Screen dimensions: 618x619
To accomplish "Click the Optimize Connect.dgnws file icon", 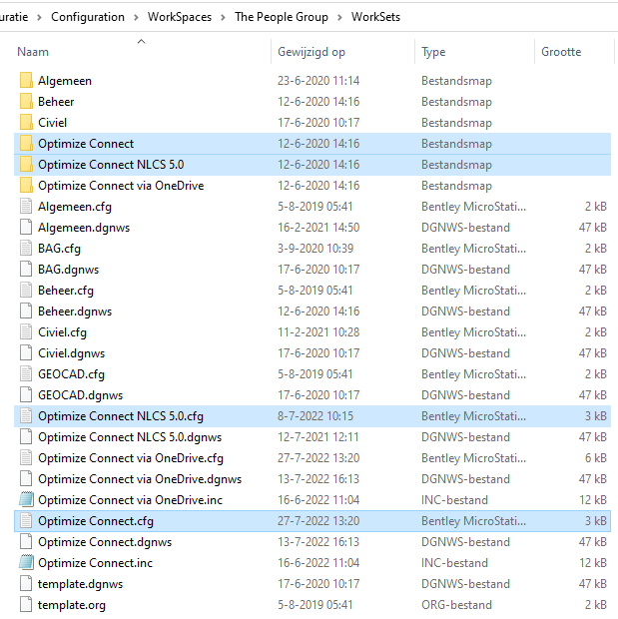I will (26, 541).
